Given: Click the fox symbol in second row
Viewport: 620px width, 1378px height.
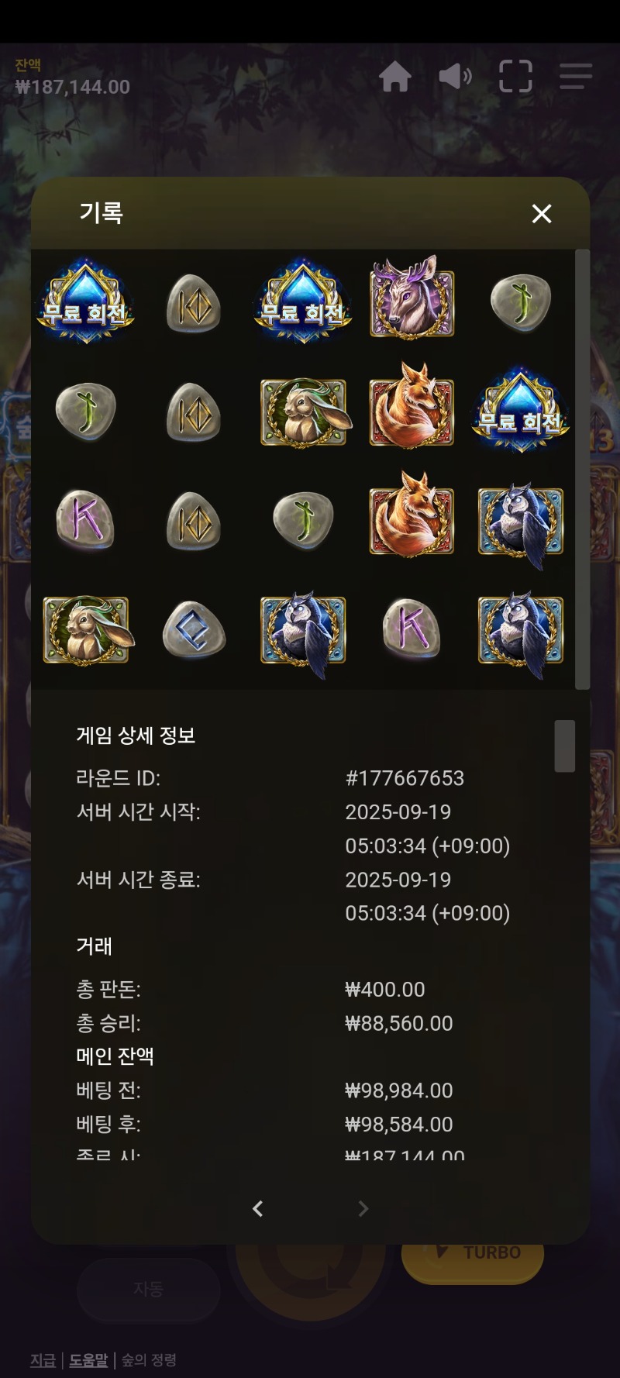Looking at the screenshot, I should (x=412, y=405).
